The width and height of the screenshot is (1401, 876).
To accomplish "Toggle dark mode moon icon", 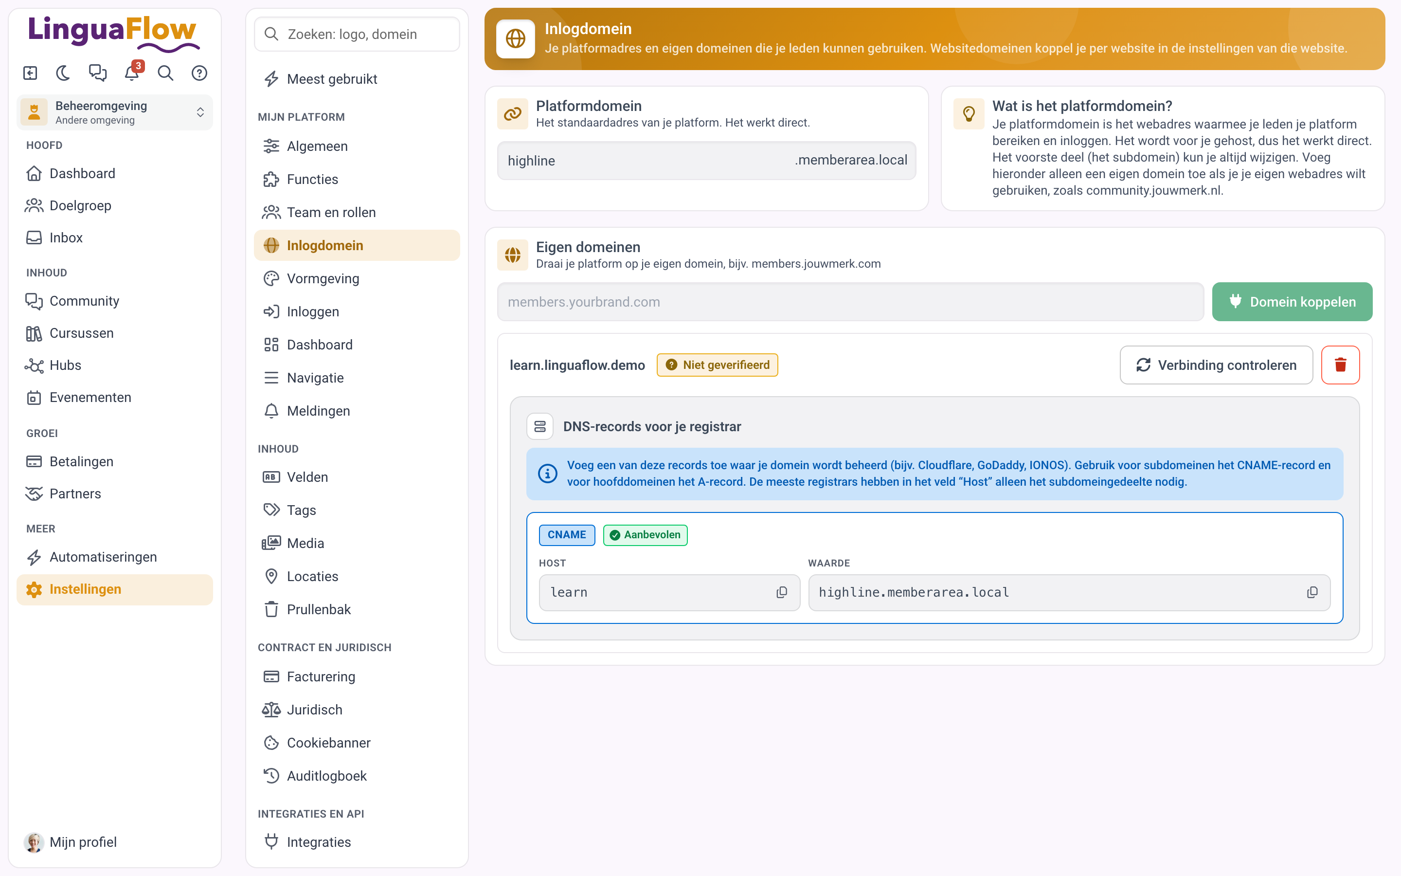I will [63, 73].
